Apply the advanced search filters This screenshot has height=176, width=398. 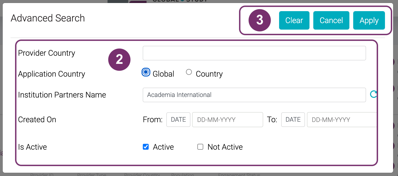(x=369, y=20)
